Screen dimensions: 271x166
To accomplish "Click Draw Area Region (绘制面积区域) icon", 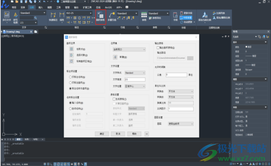I will click(x=72, y=61).
